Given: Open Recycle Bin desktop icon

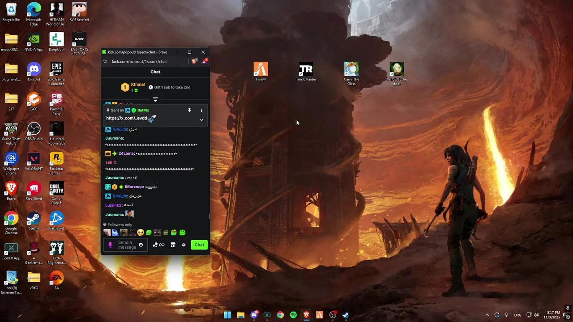Looking at the screenshot, I should pos(11,12).
